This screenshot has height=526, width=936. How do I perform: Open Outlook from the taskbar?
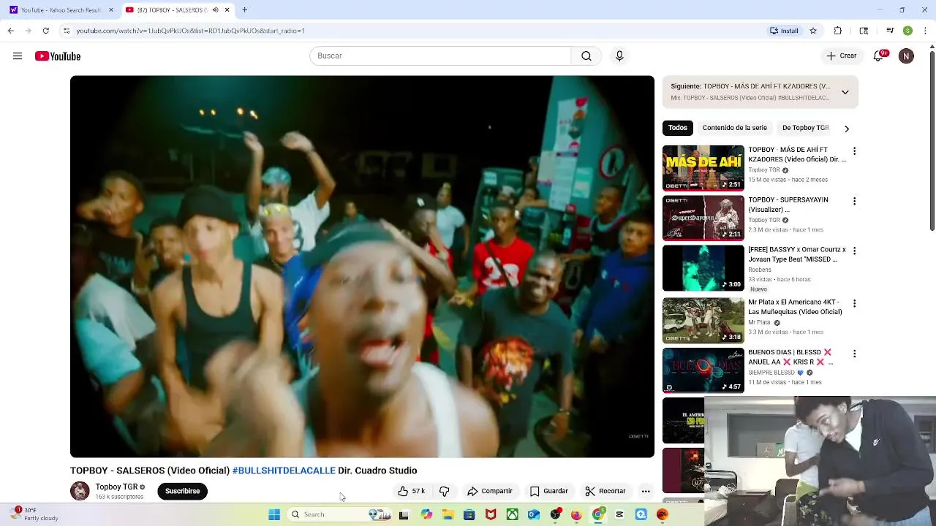[534, 514]
